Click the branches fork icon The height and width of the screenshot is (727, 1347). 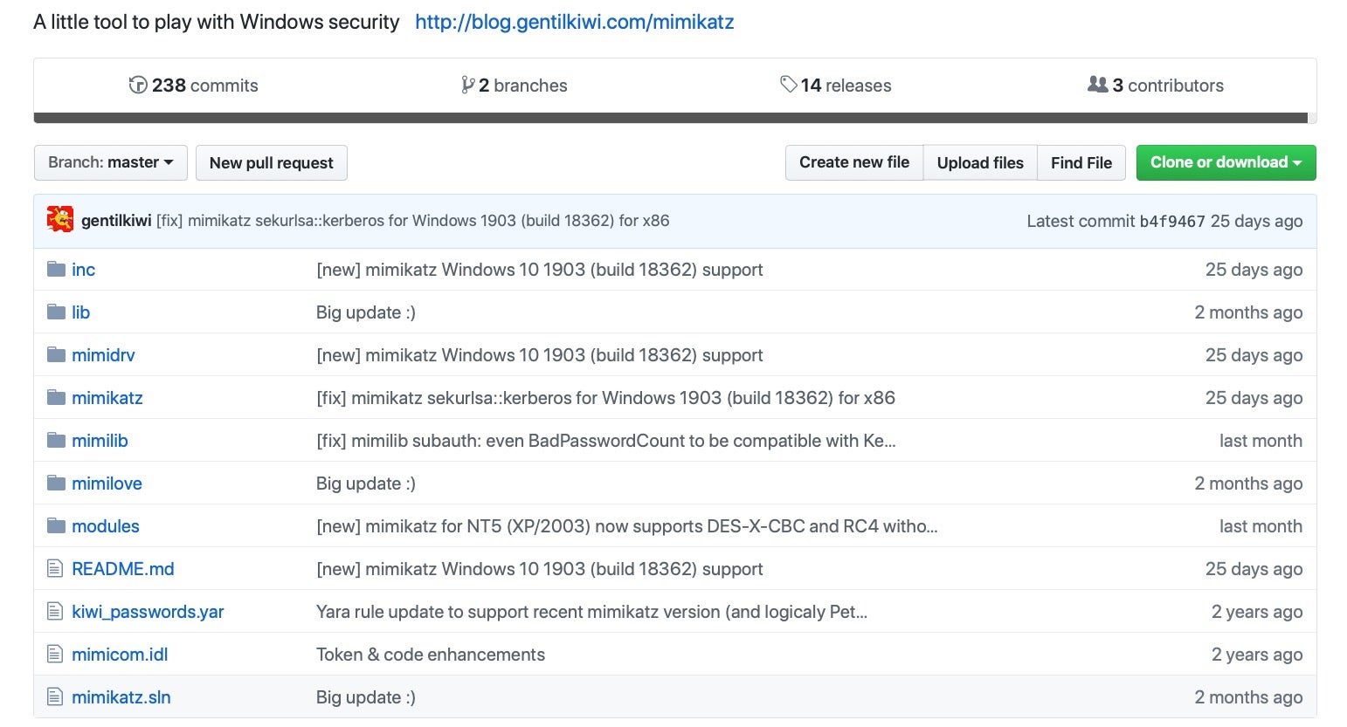coord(468,85)
